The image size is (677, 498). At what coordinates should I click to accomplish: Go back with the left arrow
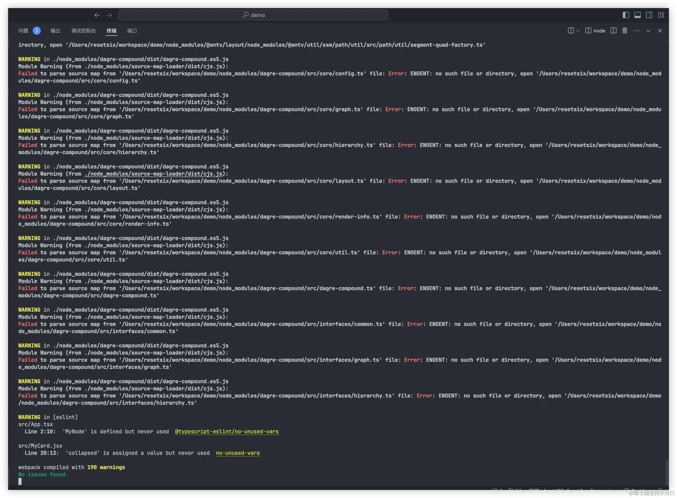(x=97, y=15)
